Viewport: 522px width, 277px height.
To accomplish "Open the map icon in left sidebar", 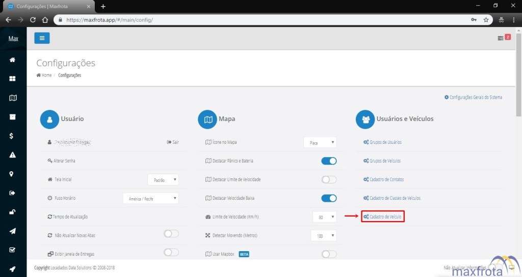I will [x=13, y=98].
